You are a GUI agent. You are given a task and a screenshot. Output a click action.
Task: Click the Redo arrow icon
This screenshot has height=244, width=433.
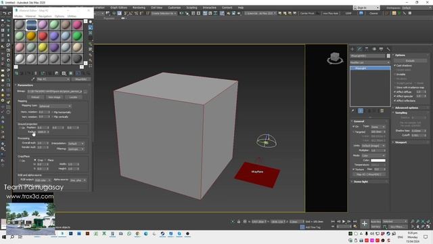[x=9, y=13]
